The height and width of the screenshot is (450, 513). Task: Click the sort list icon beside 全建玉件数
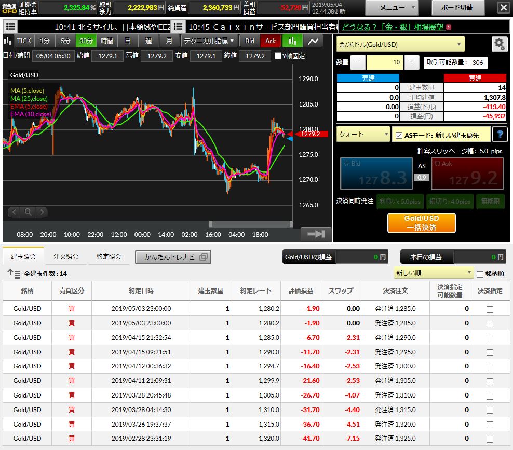(14, 273)
